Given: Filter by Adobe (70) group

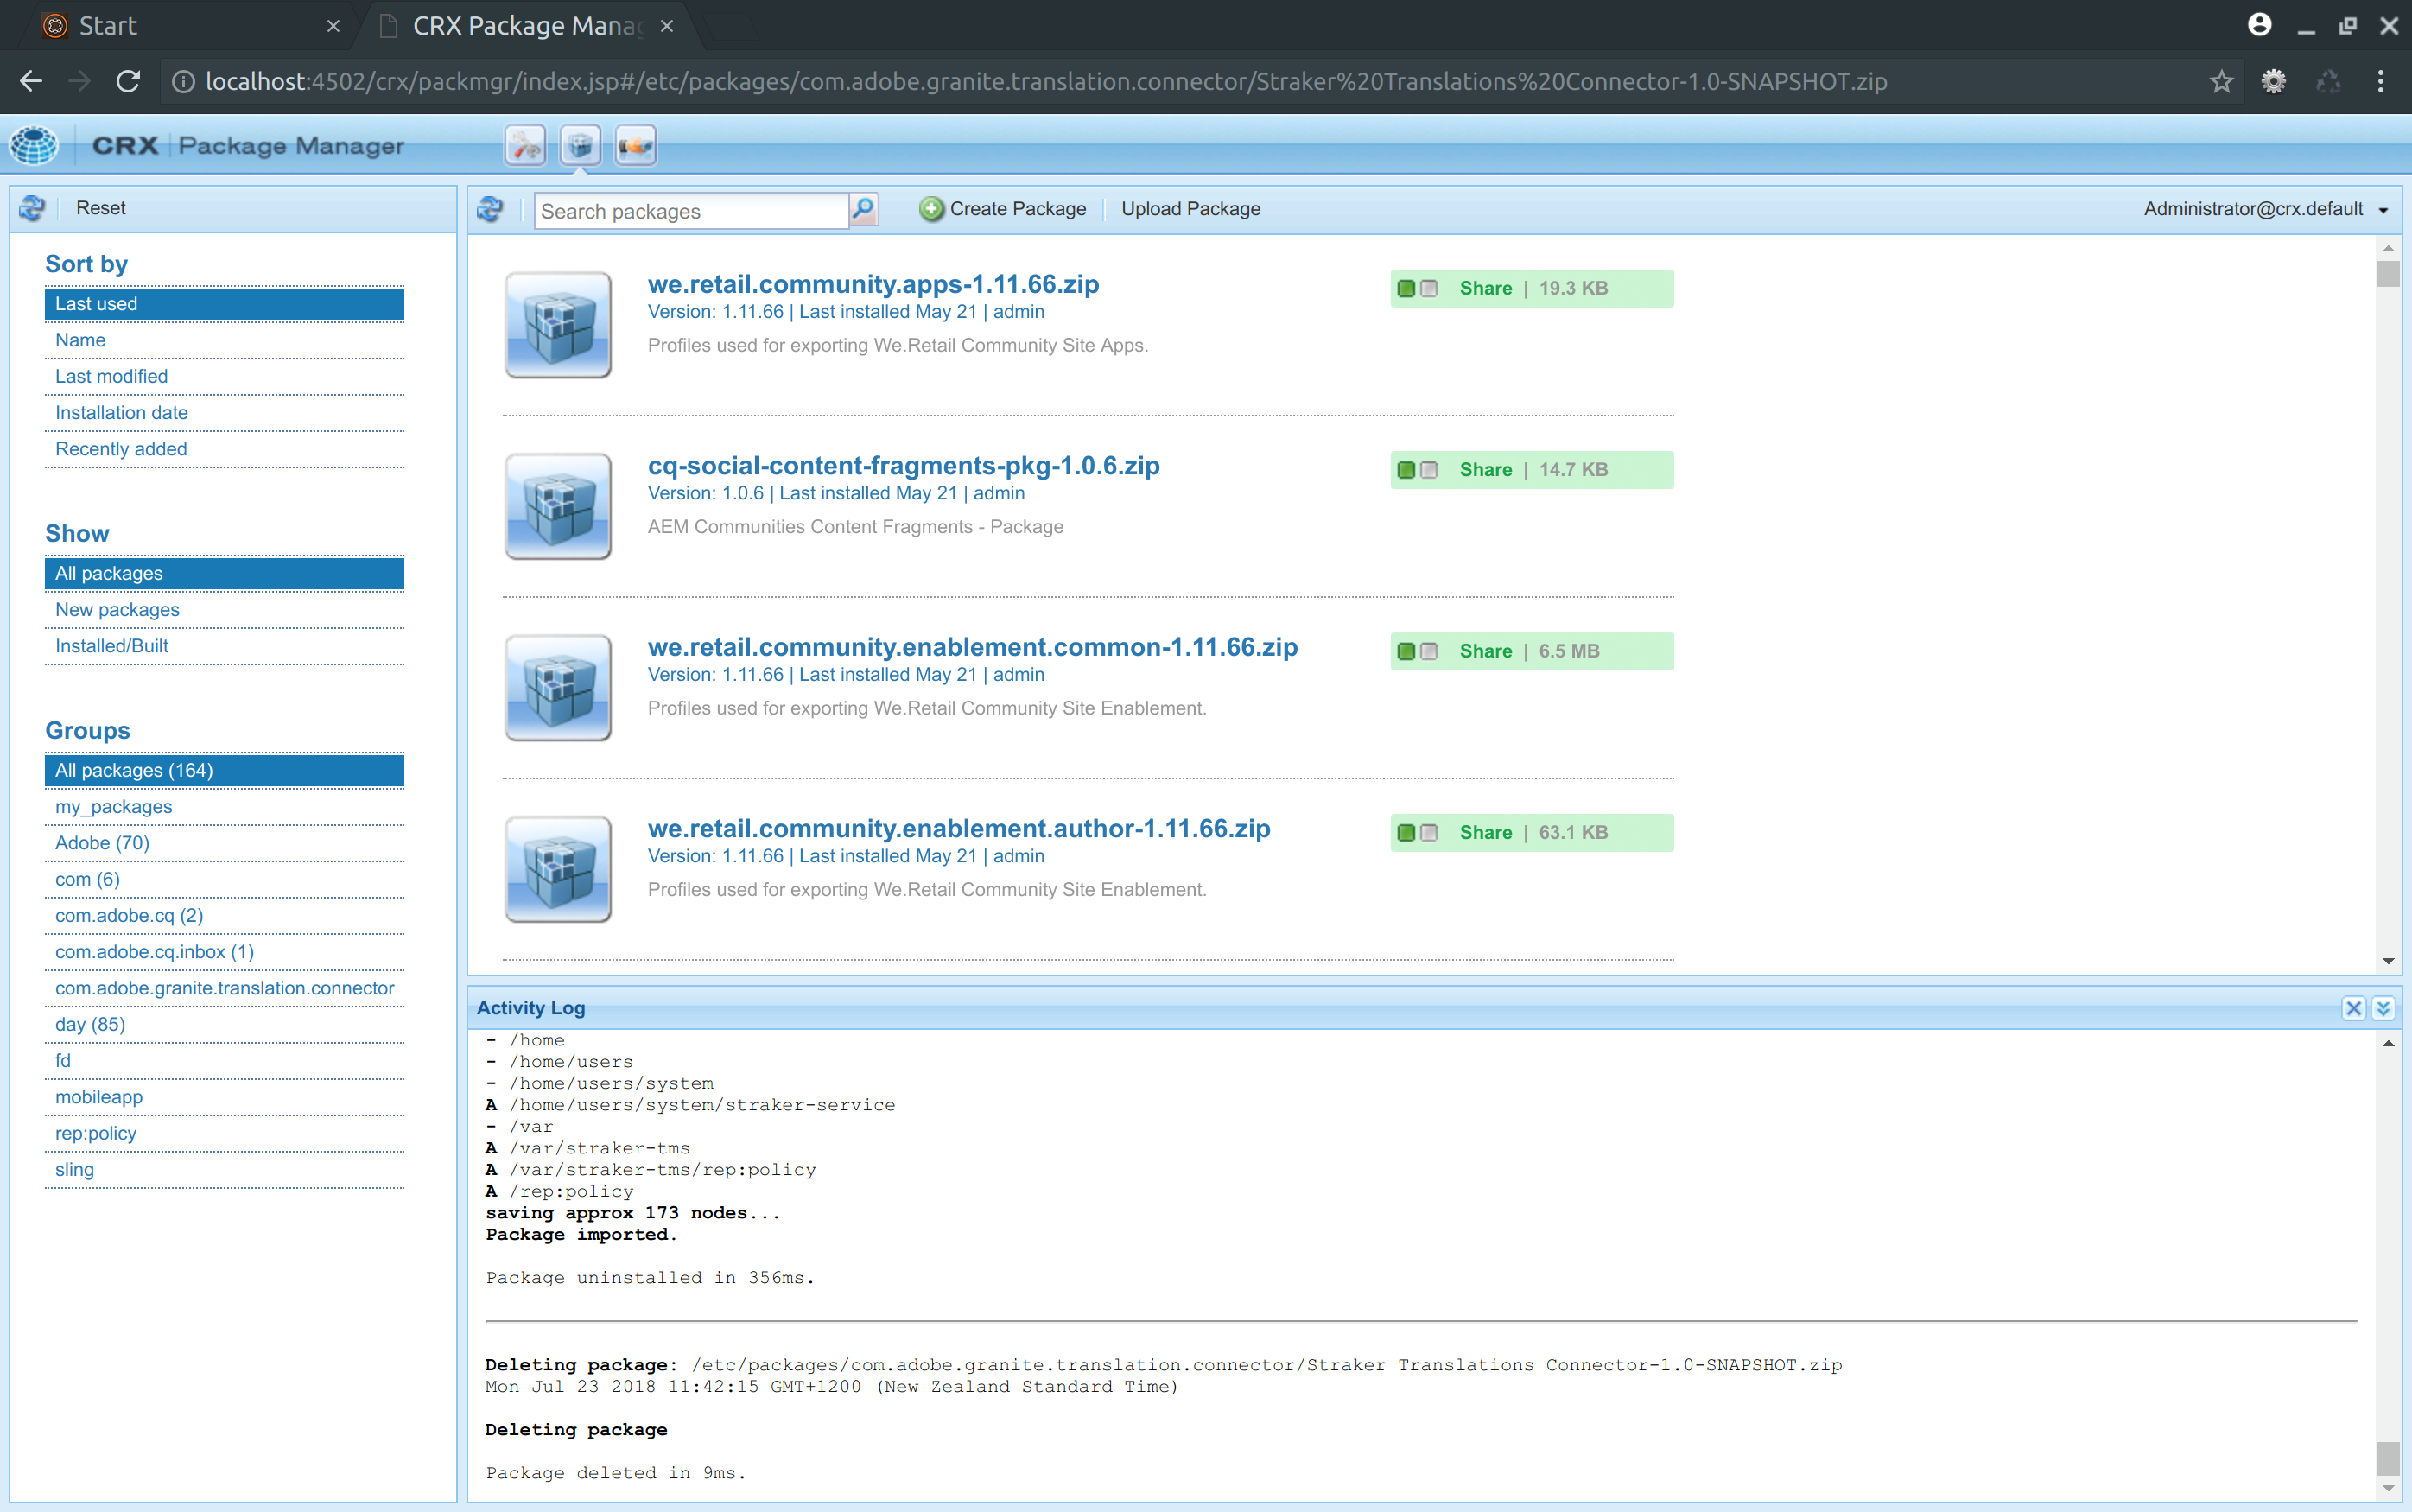Looking at the screenshot, I should 225,843.
